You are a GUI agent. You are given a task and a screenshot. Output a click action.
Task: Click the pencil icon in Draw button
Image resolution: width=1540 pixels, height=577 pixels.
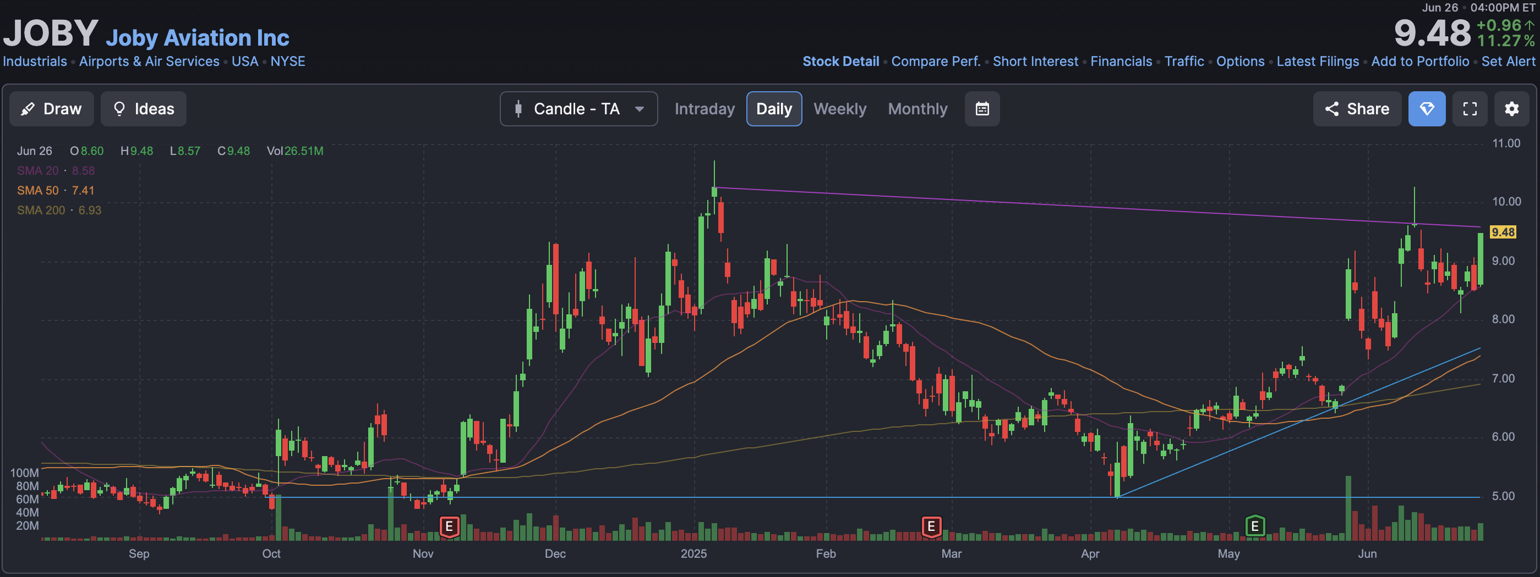click(28, 109)
